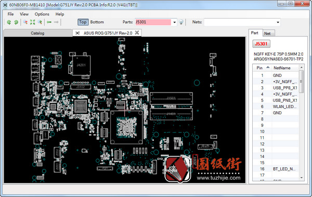
Task: Click the J3102 connector on board
Action: (x=81, y=87)
